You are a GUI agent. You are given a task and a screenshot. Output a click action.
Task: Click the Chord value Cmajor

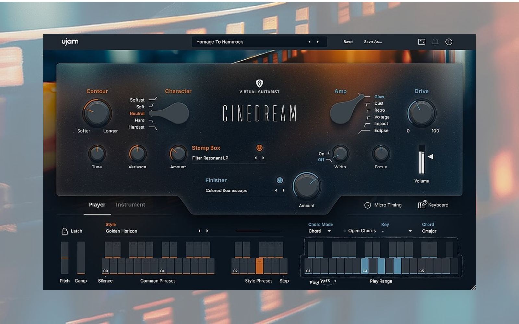click(429, 231)
